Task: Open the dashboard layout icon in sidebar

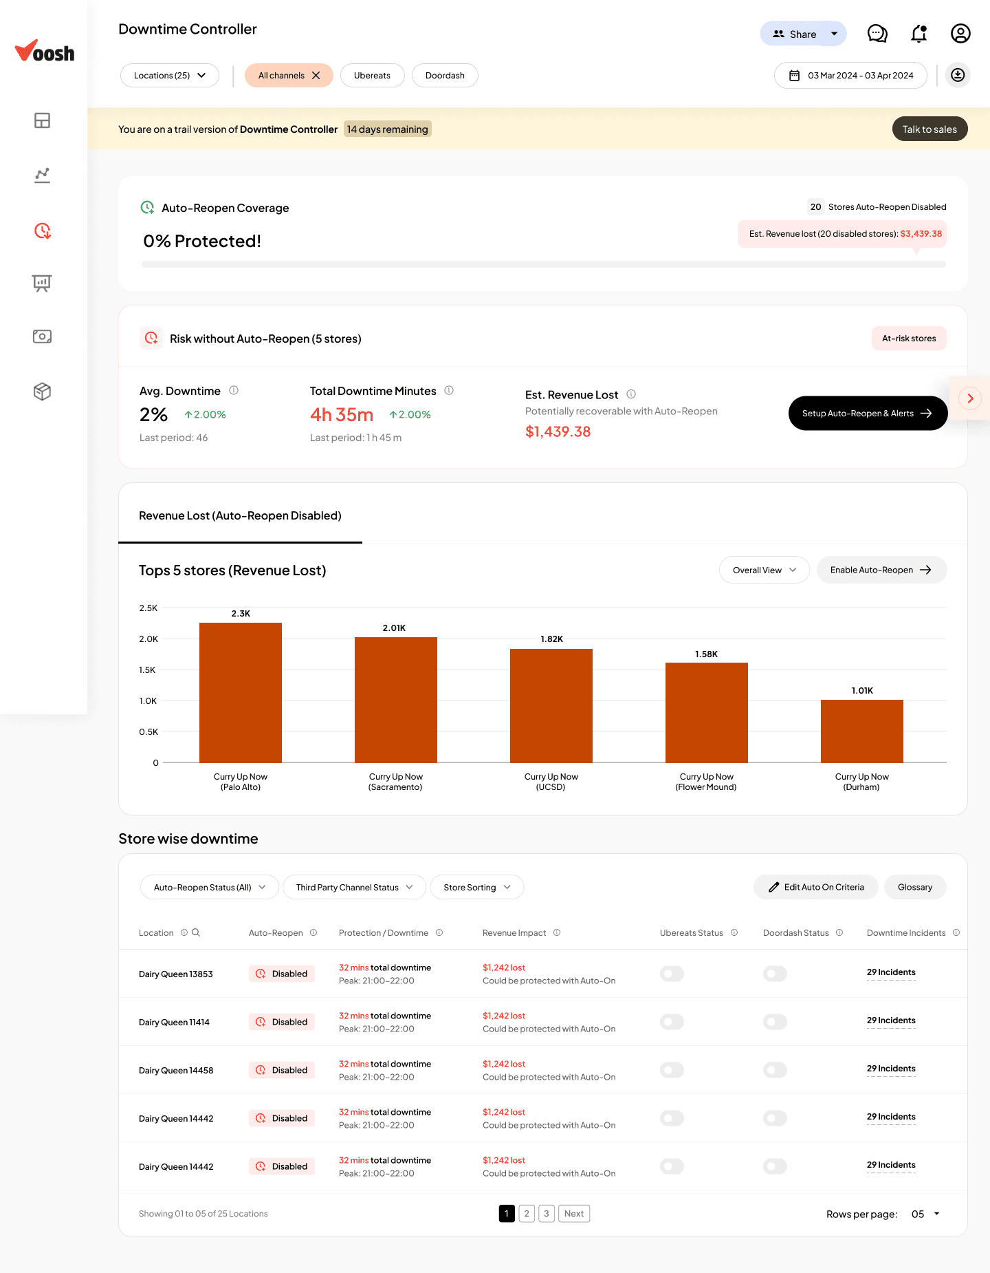Action: pyautogui.click(x=42, y=120)
